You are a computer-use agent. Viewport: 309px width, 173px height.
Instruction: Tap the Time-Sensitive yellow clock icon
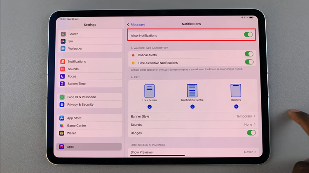[x=133, y=63]
